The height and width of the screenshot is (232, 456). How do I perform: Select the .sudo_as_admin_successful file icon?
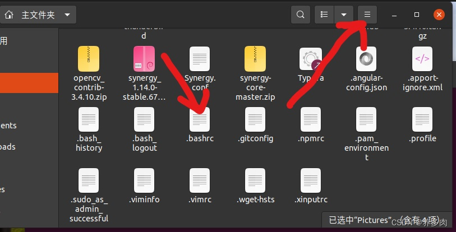coord(89,180)
